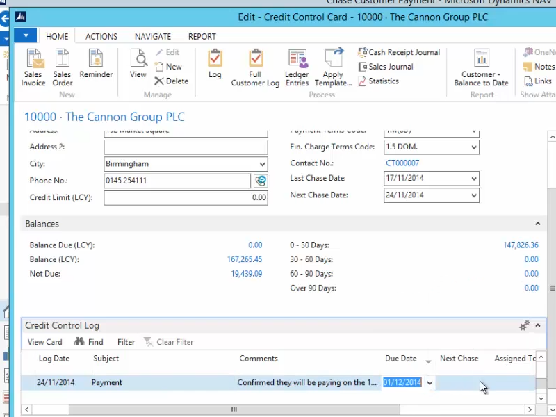Click the Subject column header

[x=106, y=359]
